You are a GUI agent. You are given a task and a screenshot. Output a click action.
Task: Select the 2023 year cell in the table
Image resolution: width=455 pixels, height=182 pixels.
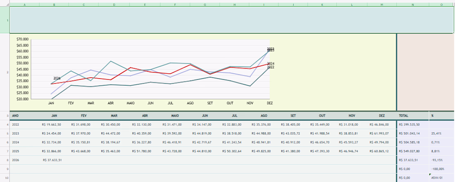click(x=24, y=133)
